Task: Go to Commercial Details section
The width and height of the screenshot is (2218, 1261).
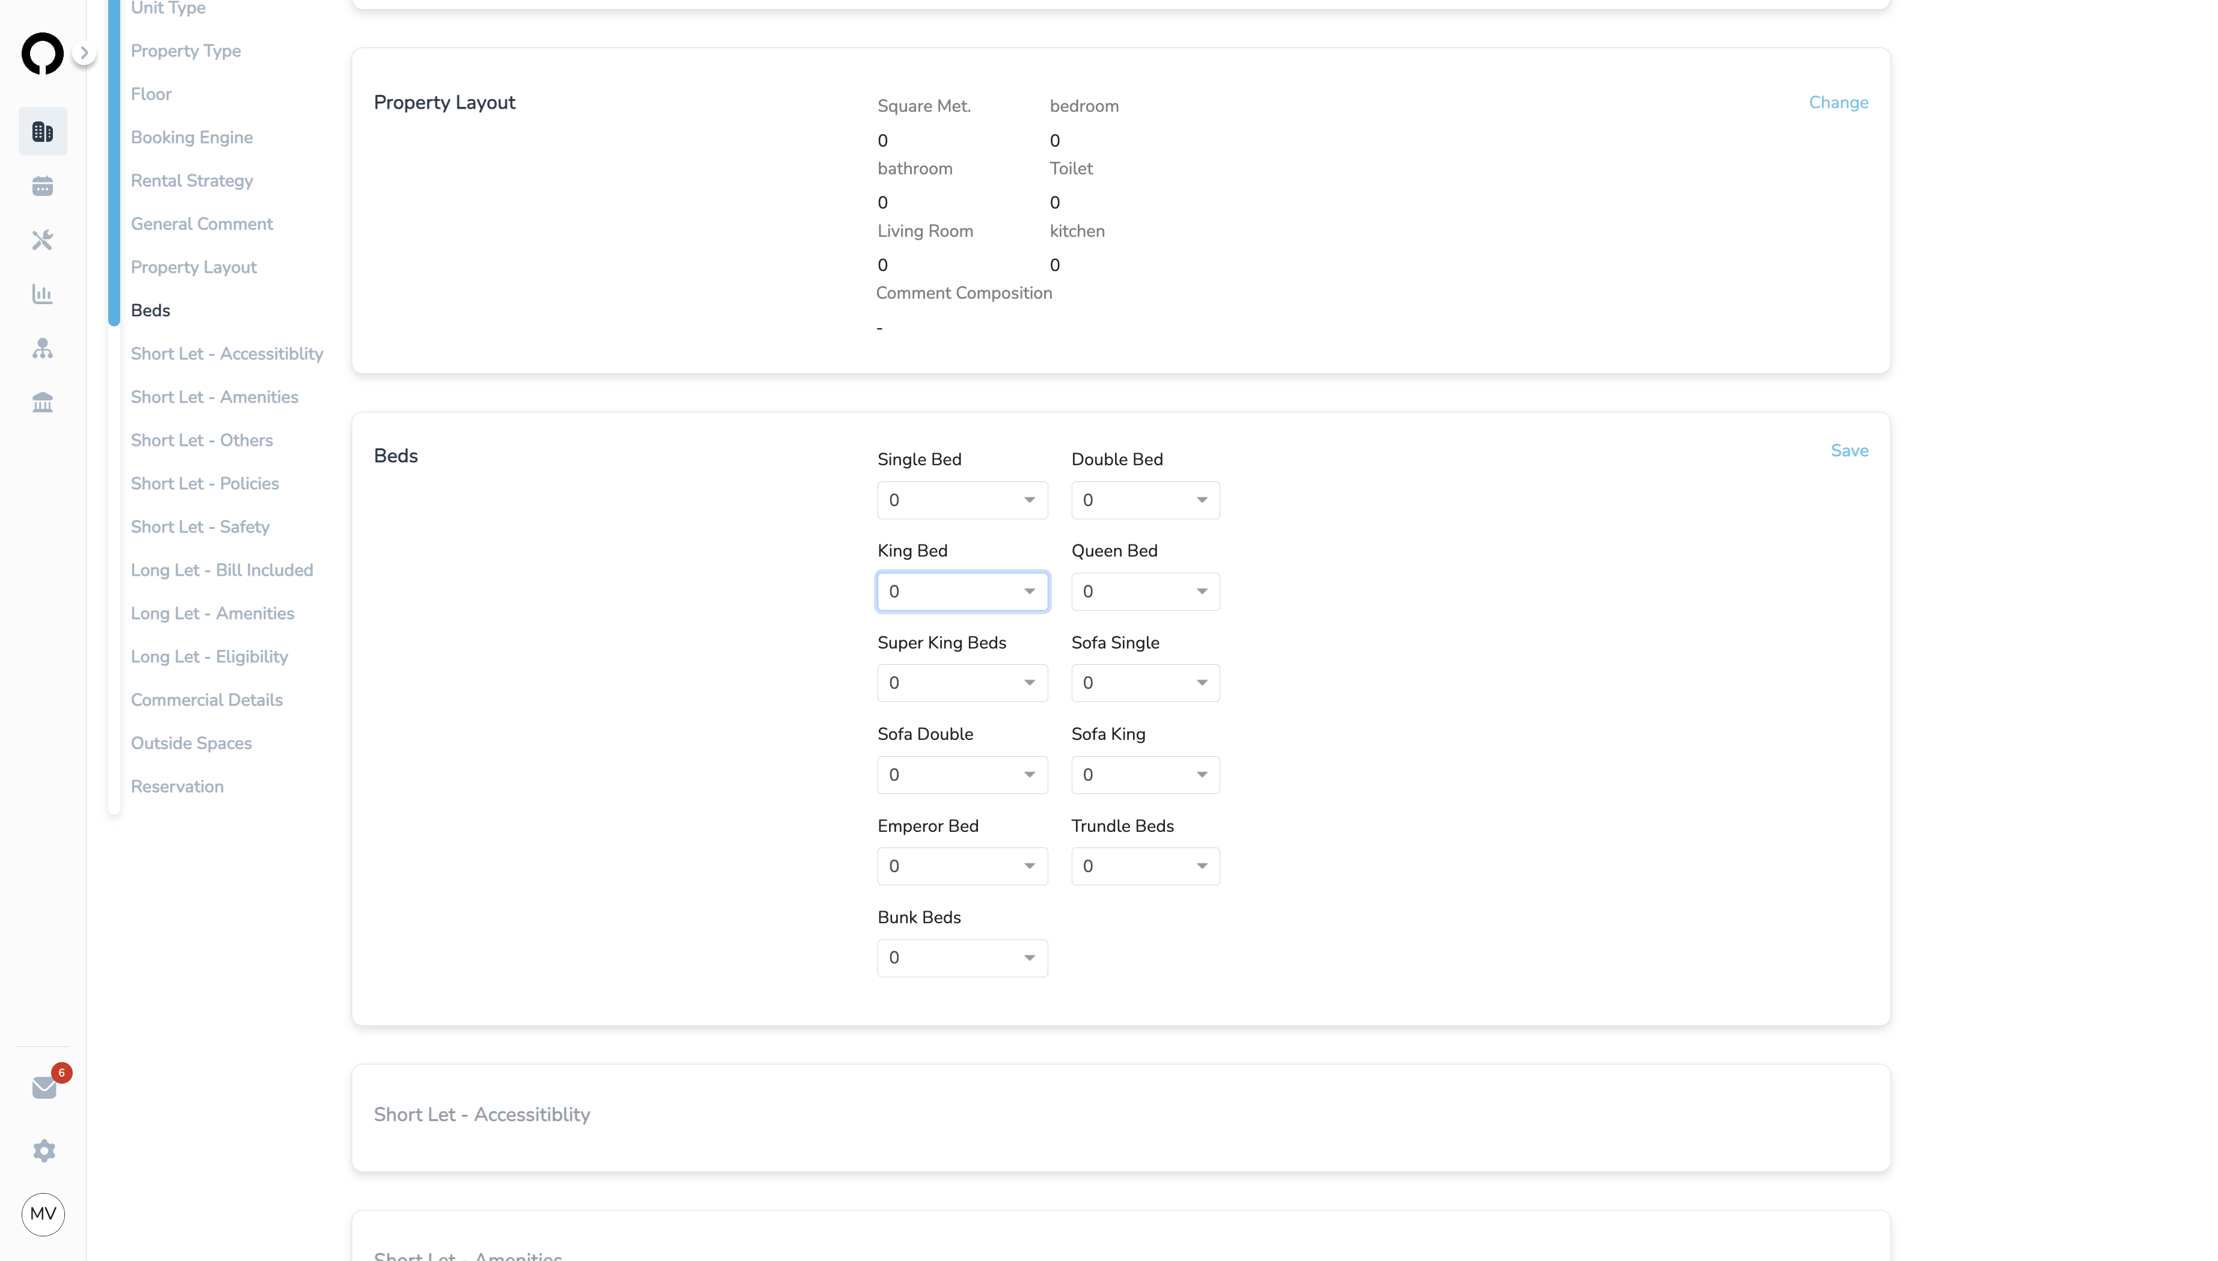Action: tap(207, 700)
